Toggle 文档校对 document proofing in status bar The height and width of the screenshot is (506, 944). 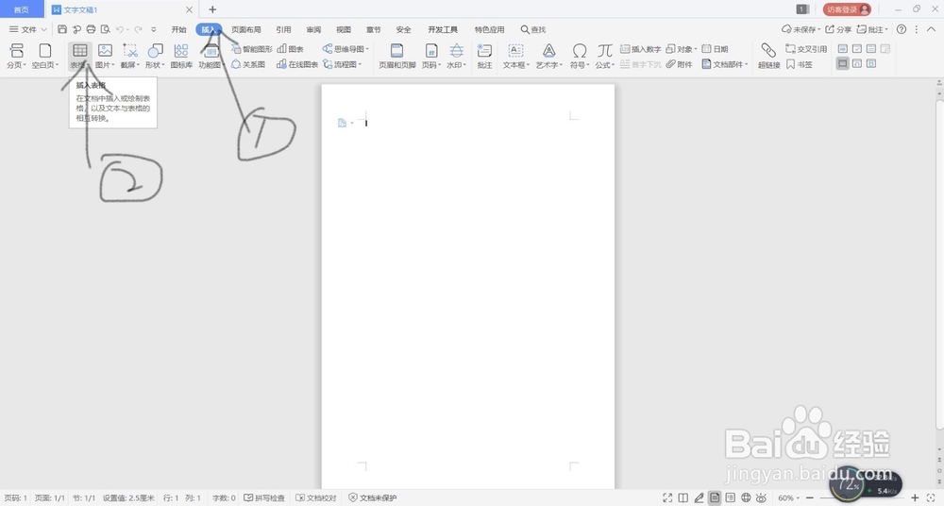(x=316, y=498)
